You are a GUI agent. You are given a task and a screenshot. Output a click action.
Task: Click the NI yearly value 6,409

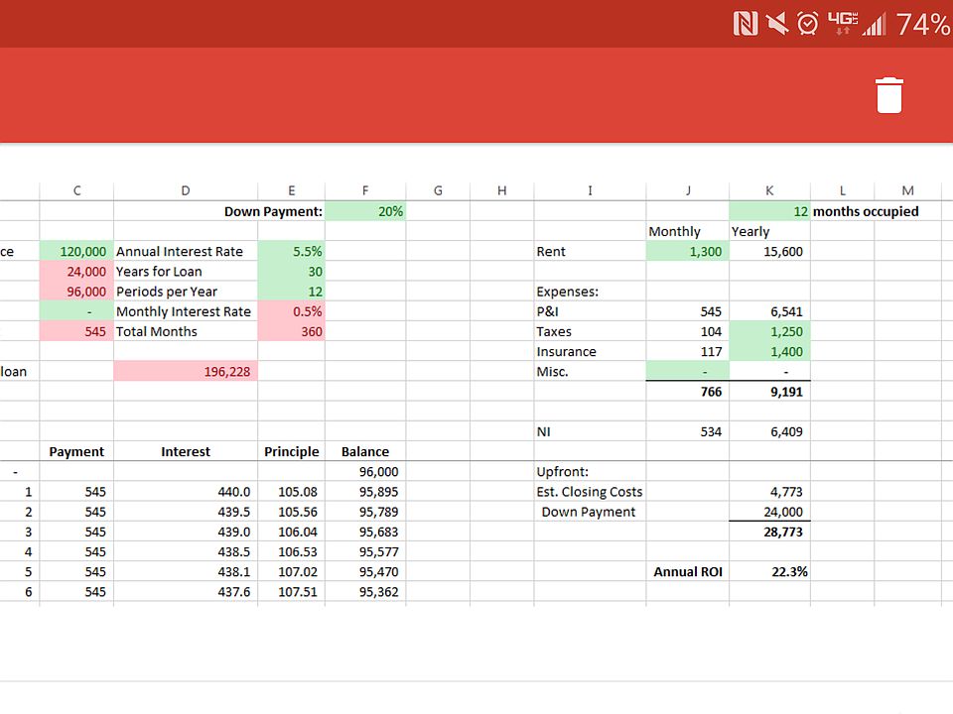[770, 431]
